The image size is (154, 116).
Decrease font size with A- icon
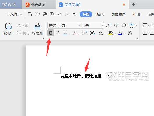click(x=116, y=25)
